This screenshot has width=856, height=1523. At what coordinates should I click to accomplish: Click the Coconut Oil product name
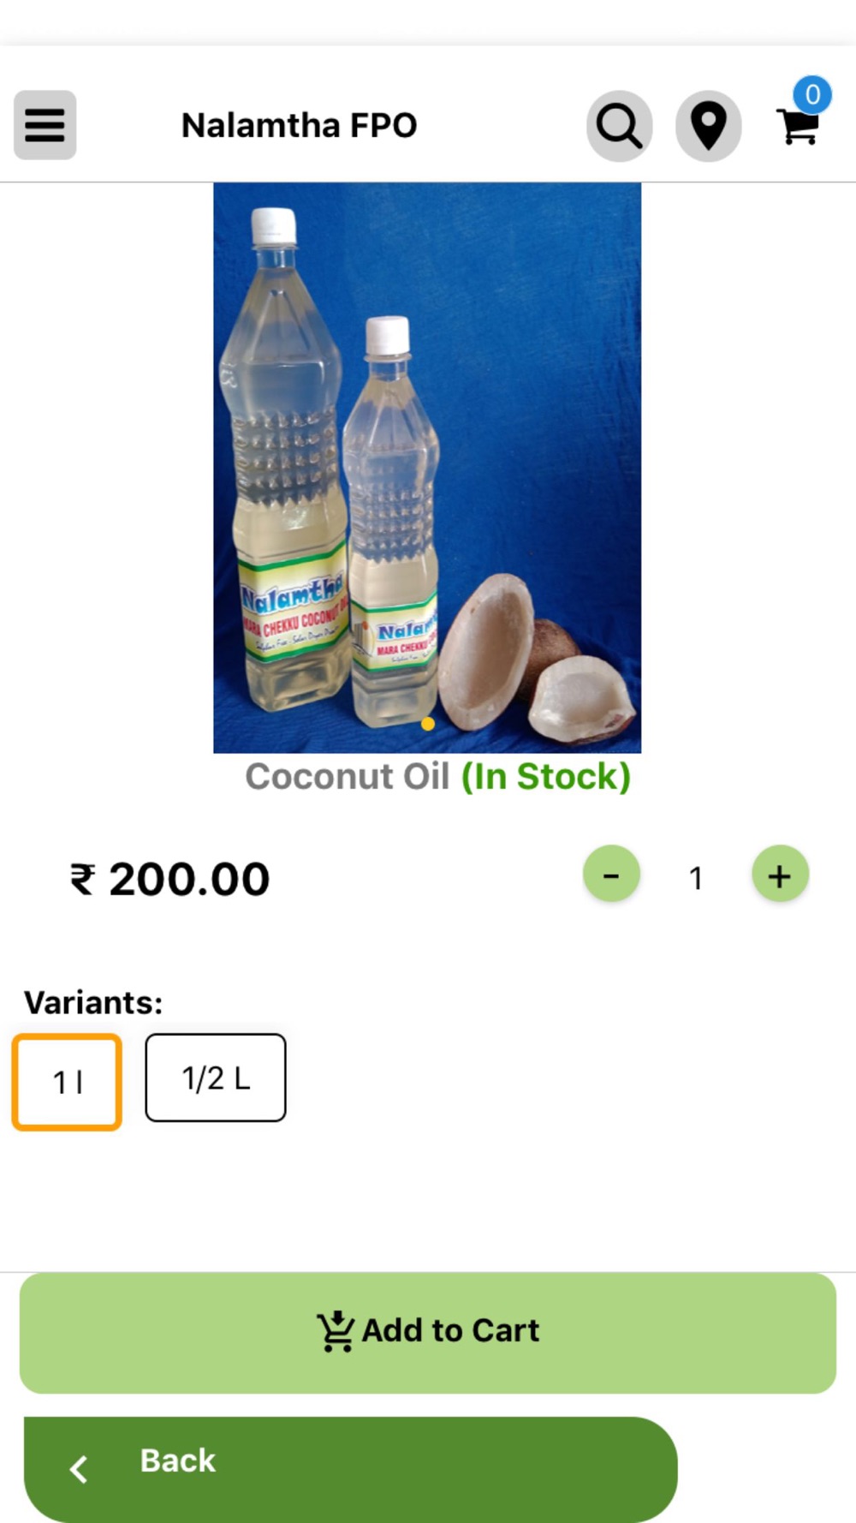(x=347, y=776)
